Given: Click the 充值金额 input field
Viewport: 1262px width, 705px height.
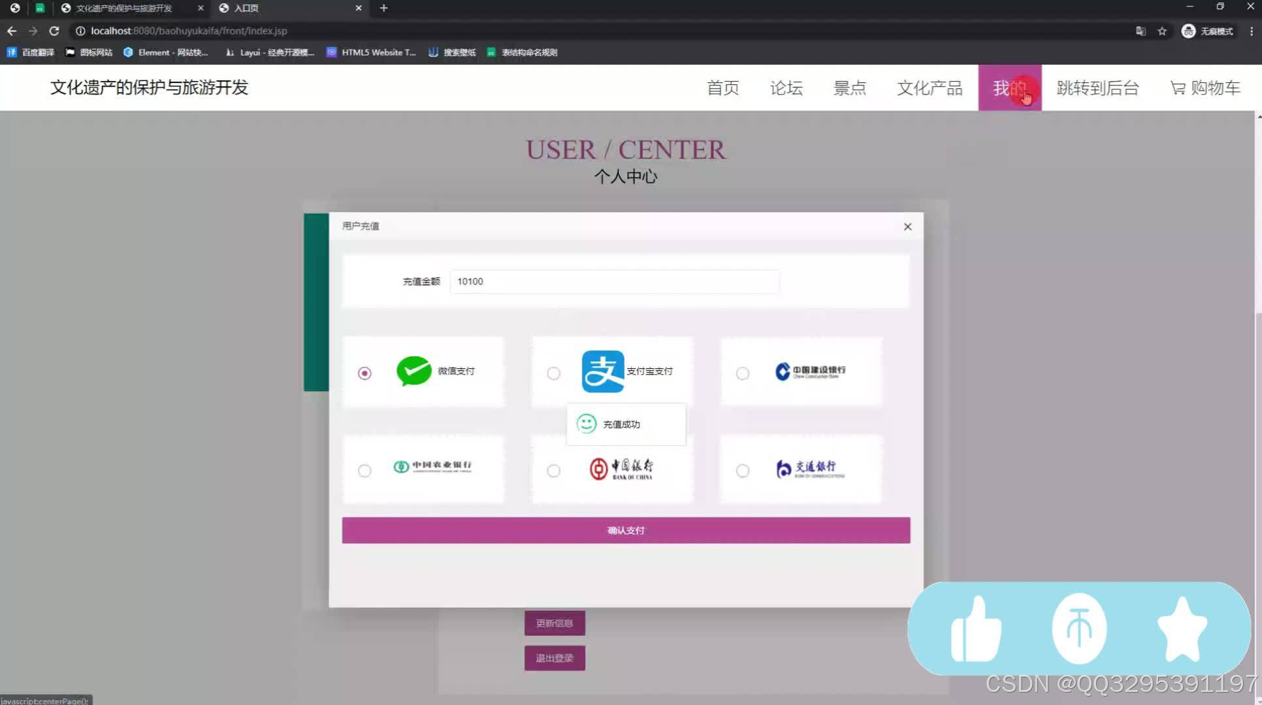Looking at the screenshot, I should click(x=614, y=281).
